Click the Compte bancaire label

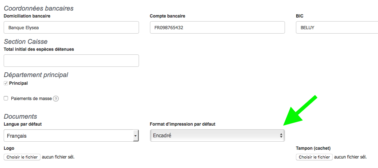[167, 16]
